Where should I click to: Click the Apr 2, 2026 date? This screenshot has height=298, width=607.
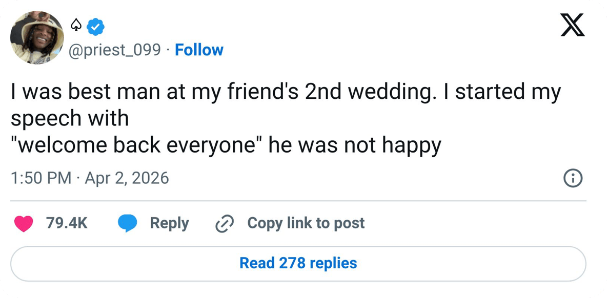127,178
